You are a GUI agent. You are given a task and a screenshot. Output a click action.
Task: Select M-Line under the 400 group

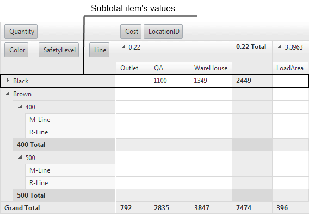coord(70,120)
